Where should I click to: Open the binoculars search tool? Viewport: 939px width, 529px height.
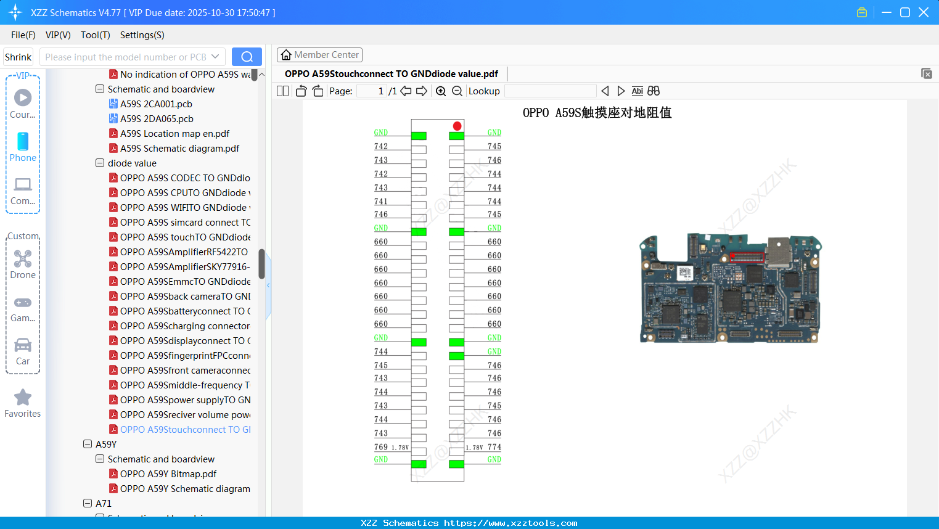click(653, 91)
